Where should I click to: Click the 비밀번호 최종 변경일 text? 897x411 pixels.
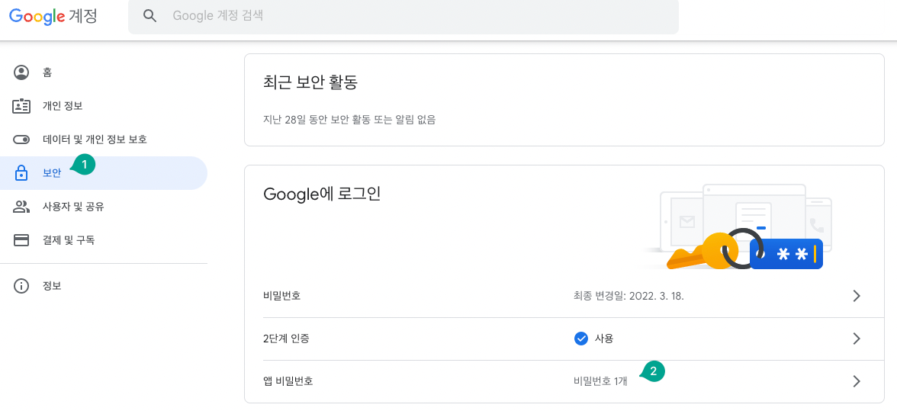click(629, 296)
